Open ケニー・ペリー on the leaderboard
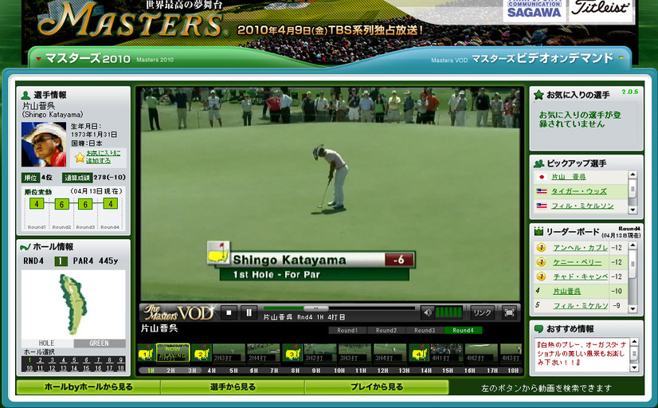 coord(577,262)
